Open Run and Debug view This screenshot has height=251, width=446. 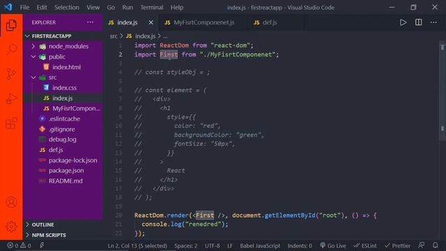click(11, 98)
